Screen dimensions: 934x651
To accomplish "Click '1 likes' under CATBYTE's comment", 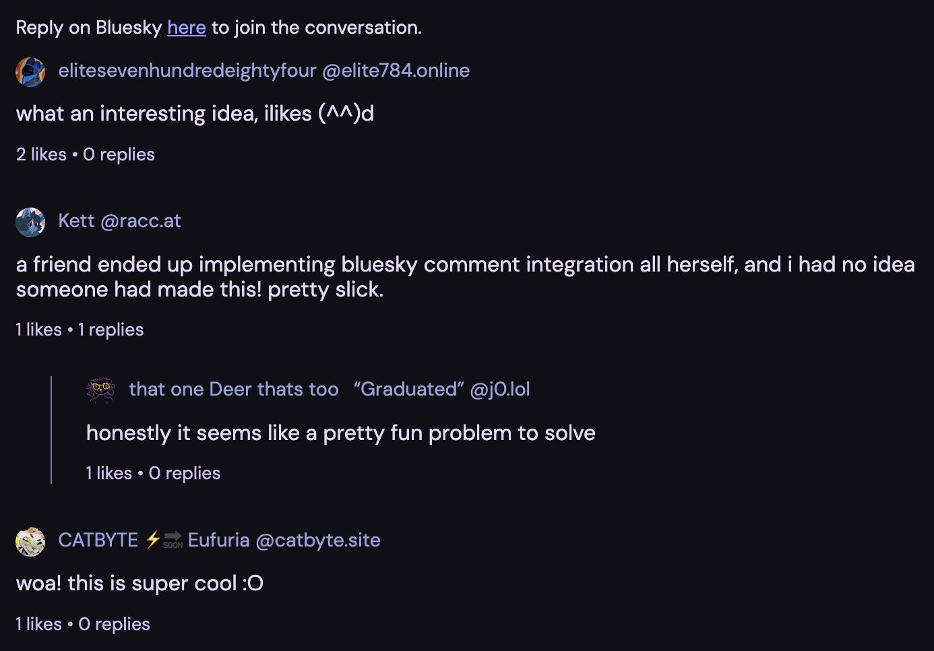I will click(39, 624).
